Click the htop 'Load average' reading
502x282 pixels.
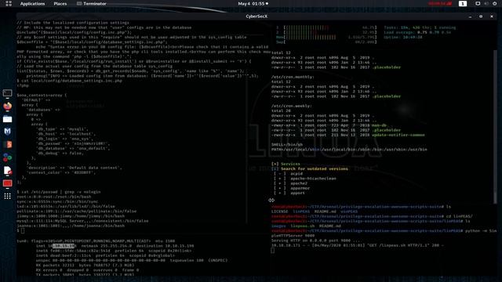pyautogui.click(x=417, y=32)
